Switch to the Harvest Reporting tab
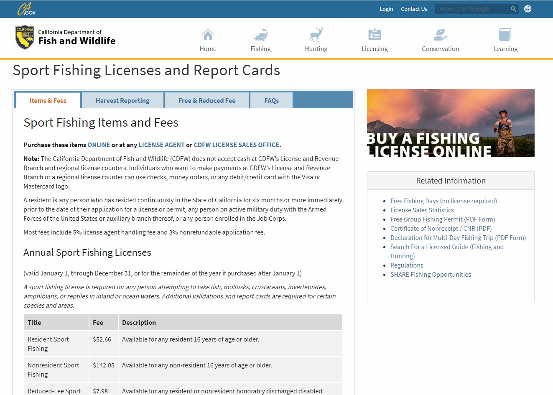The height and width of the screenshot is (395, 553). [122, 101]
